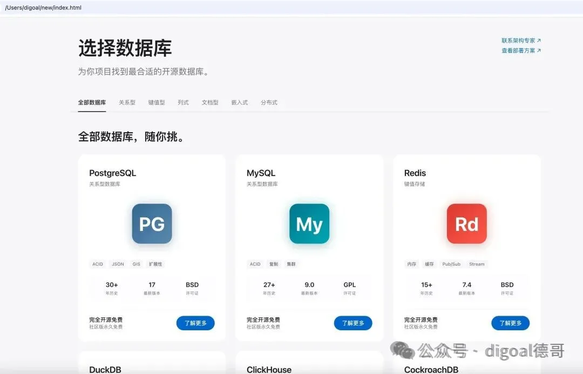This screenshot has height=374, width=583.
Task: Click the BSD license stat on Redis card
Action: click(507, 288)
